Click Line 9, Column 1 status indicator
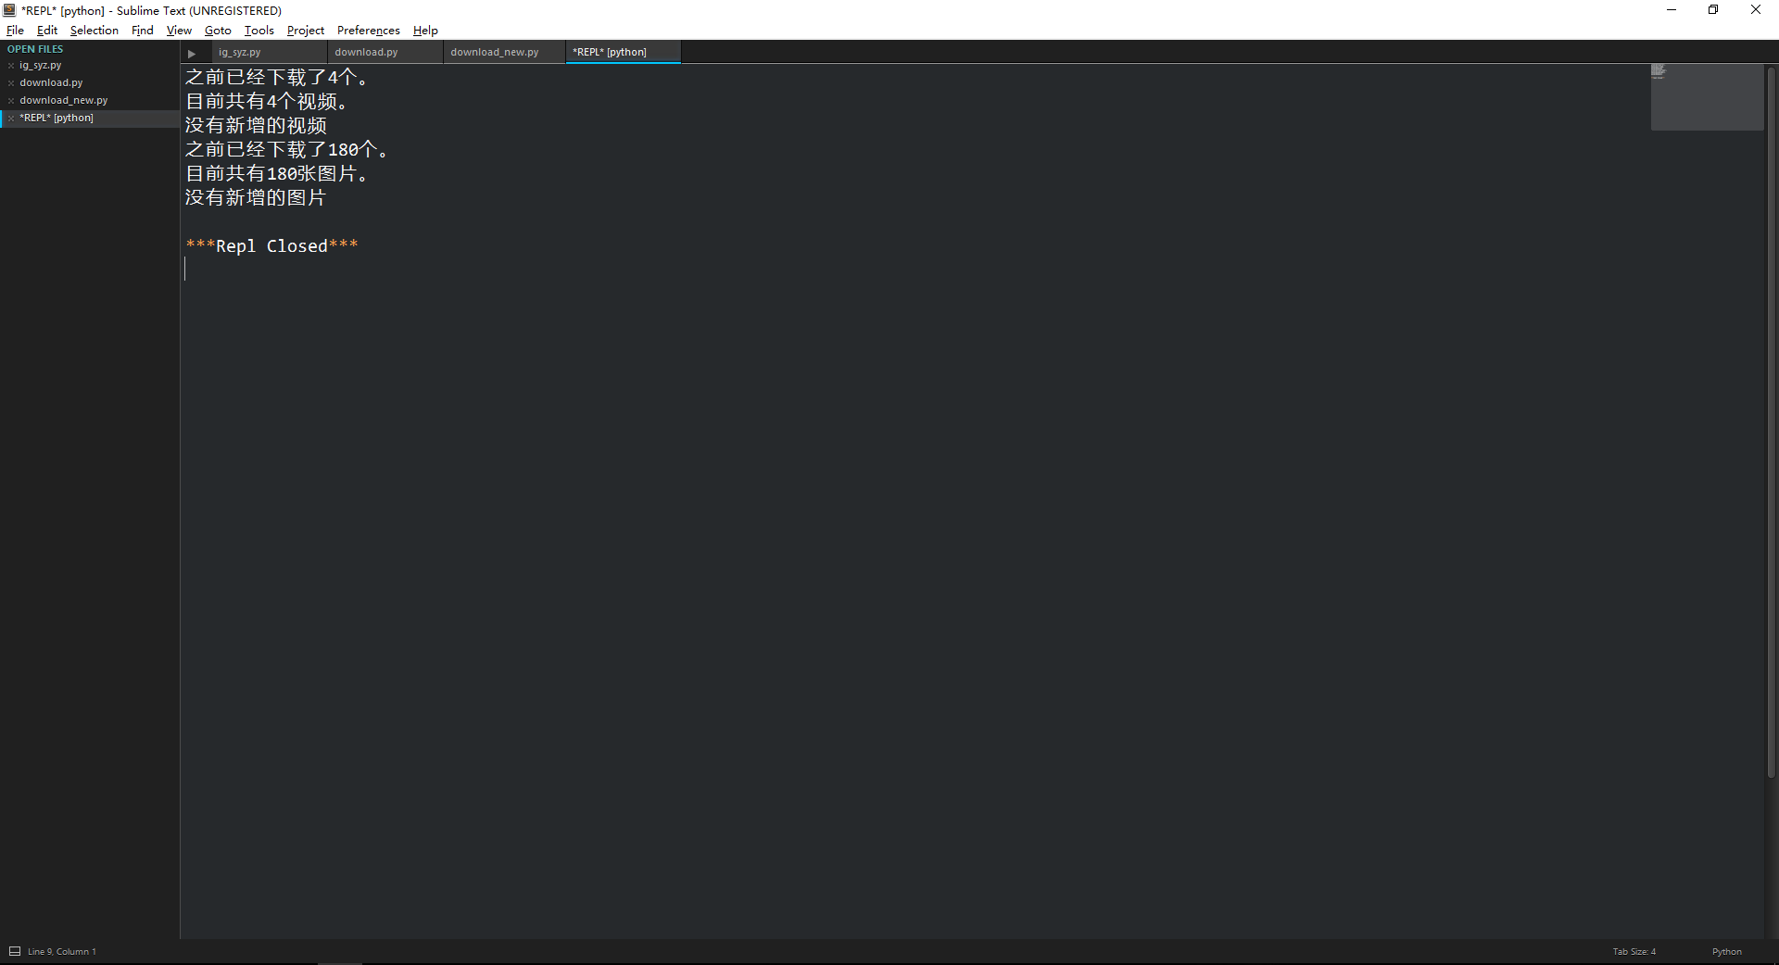Screen dimensions: 1779x965 62,951
